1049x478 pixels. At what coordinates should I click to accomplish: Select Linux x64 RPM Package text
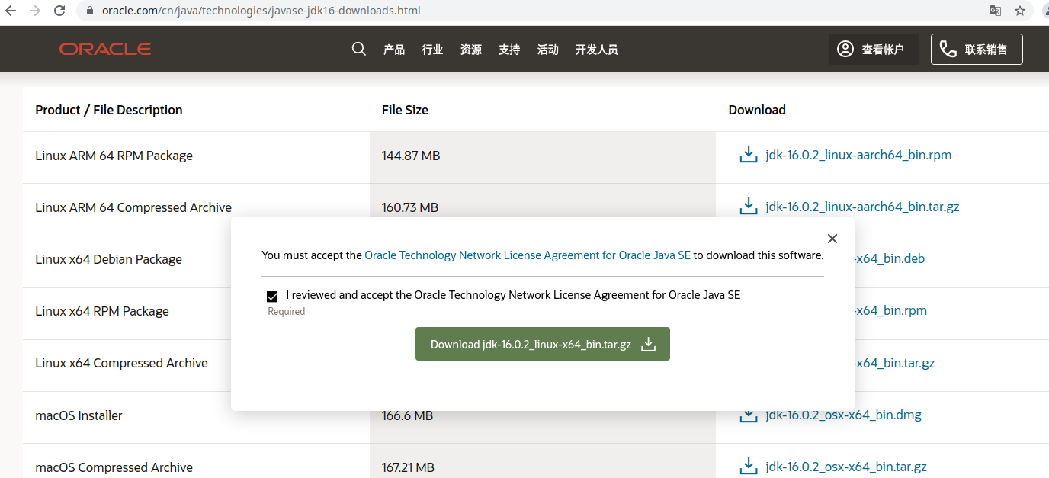click(x=102, y=311)
